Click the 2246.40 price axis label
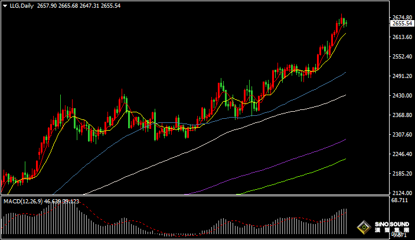This screenshot has width=415, height=240. (x=401, y=154)
